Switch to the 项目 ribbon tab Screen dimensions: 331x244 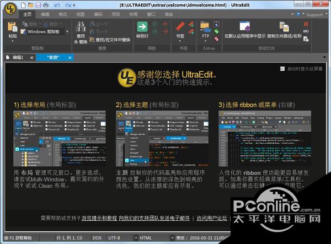pyautogui.click(x=115, y=14)
